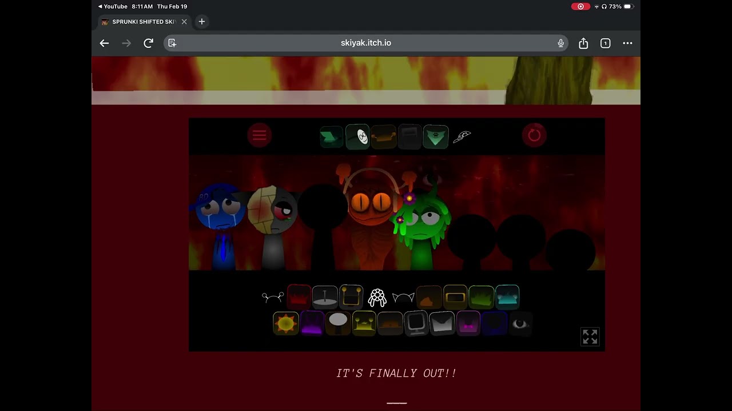The height and width of the screenshot is (411, 732).
Task: Click the orange cat-eyed headphone character
Action: point(372,220)
